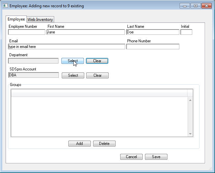215x173 pixels.
Task: Click the Groups list scroll down arrow
Action: pos(190,134)
